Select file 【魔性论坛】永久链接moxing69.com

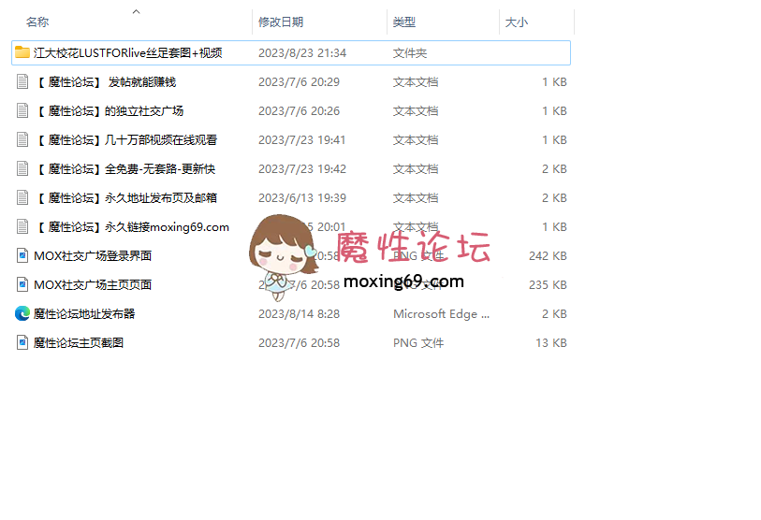click(132, 227)
